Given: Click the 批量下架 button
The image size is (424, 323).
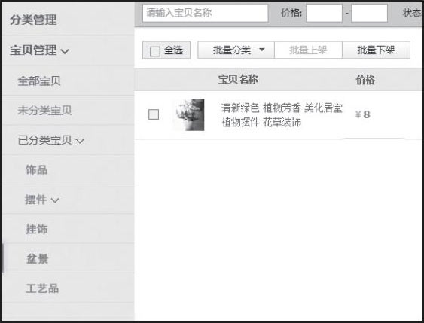Looking at the screenshot, I should pos(376,50).
